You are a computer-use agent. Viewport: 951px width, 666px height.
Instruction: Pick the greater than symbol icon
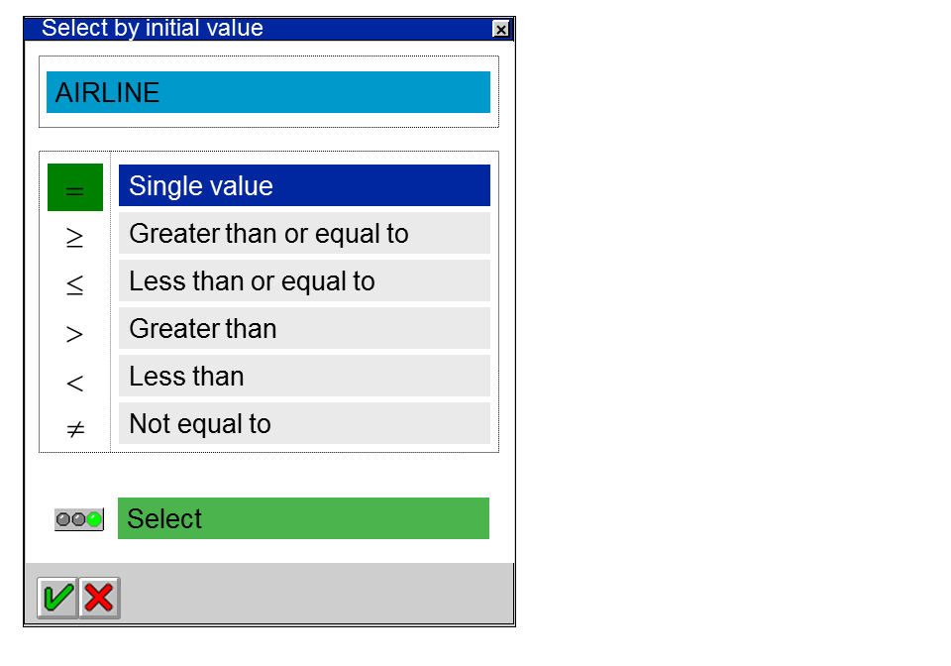[x=75, y=333]
